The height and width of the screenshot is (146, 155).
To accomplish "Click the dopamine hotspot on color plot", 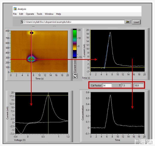I will pyautogui.click(x=31, y=59).
